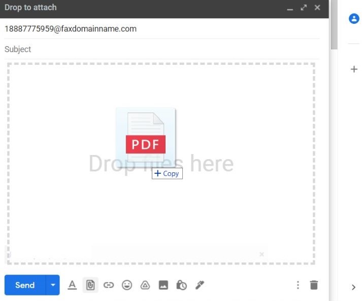Click the recipient 18887775959@faxdomainname.com

pos(71,29)
